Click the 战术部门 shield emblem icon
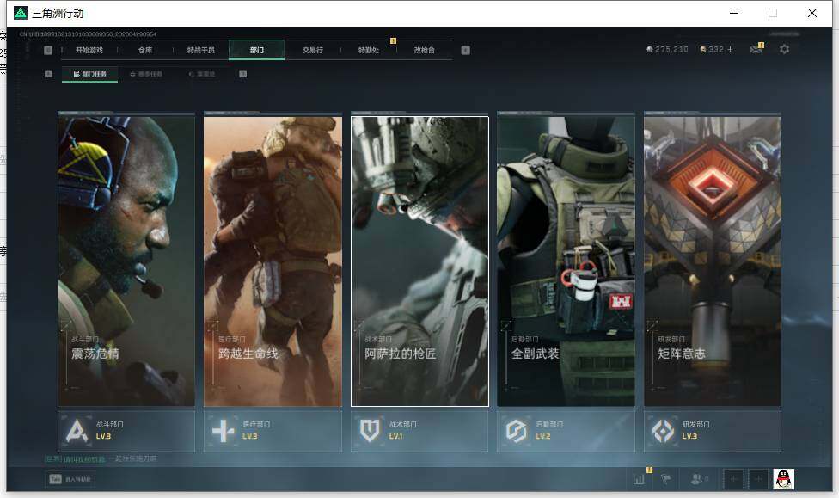The image size is (839, 498). [369, 431]
